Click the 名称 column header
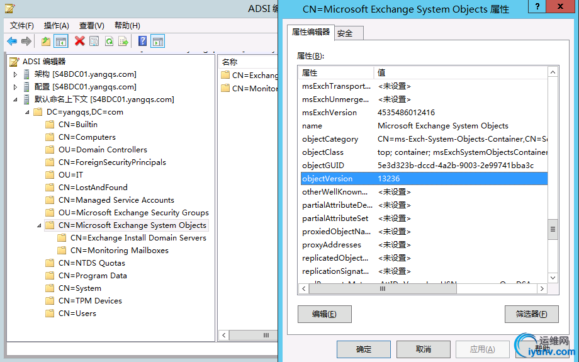This screenshot has width=579, height=362. pyautogui.click(x=248, y=62)
